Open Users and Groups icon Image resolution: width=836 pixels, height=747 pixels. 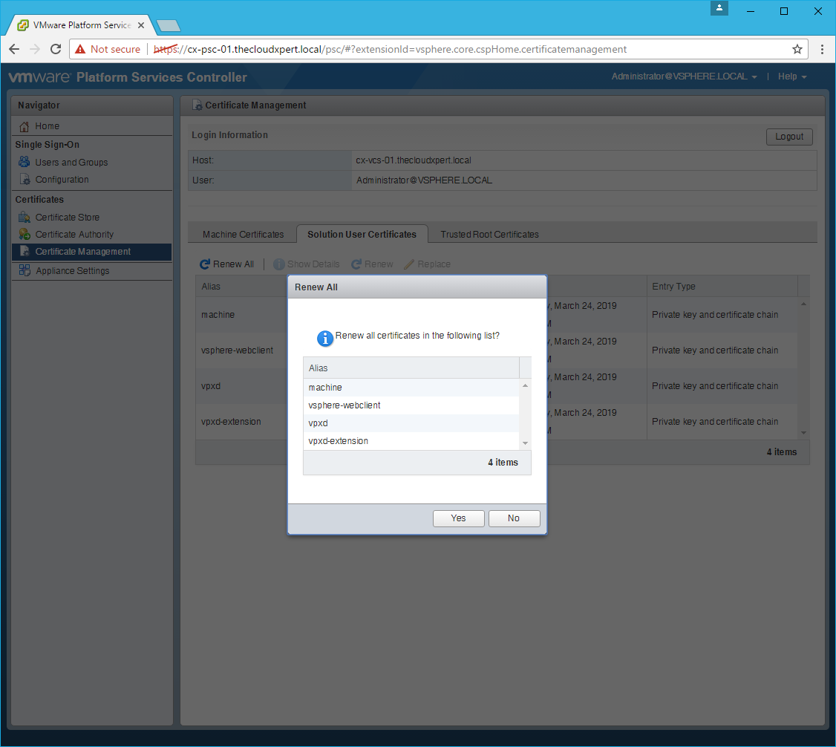(25, 162)
